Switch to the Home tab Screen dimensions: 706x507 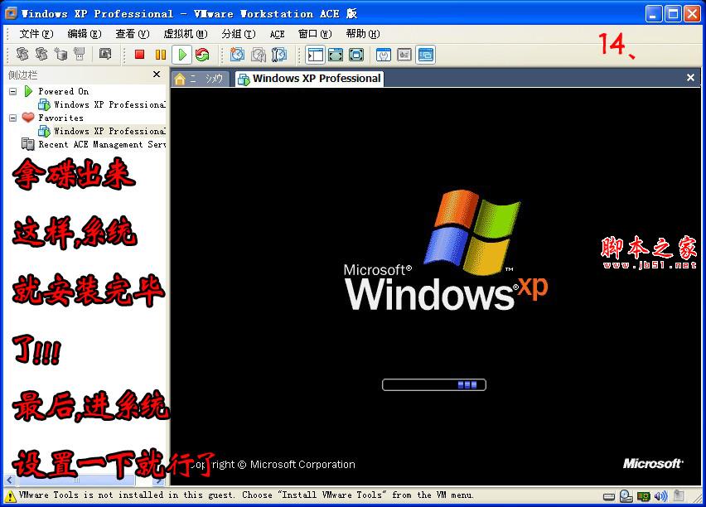pyautogui.click(x=201, y=79)
